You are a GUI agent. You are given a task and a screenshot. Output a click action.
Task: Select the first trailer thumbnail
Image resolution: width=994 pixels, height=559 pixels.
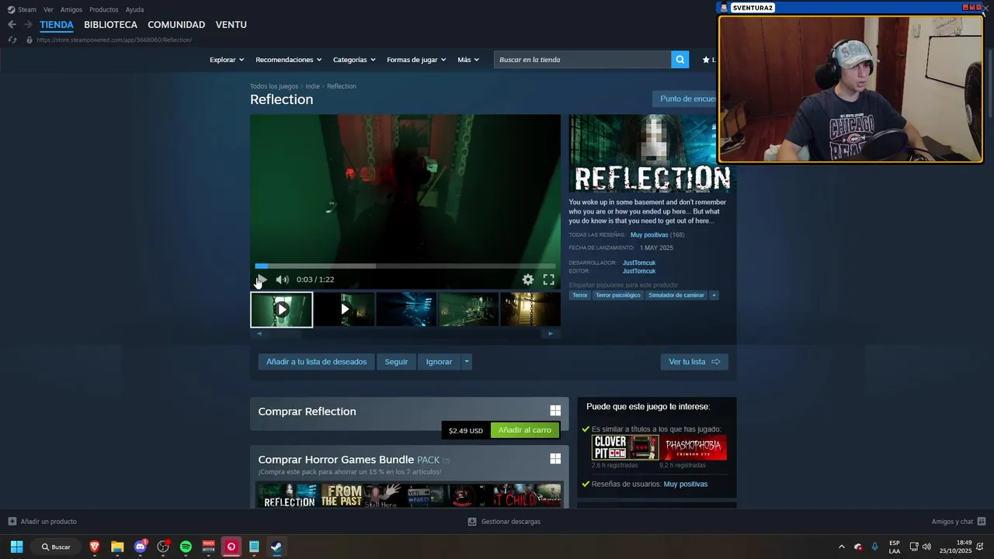[x=281, y=310]
